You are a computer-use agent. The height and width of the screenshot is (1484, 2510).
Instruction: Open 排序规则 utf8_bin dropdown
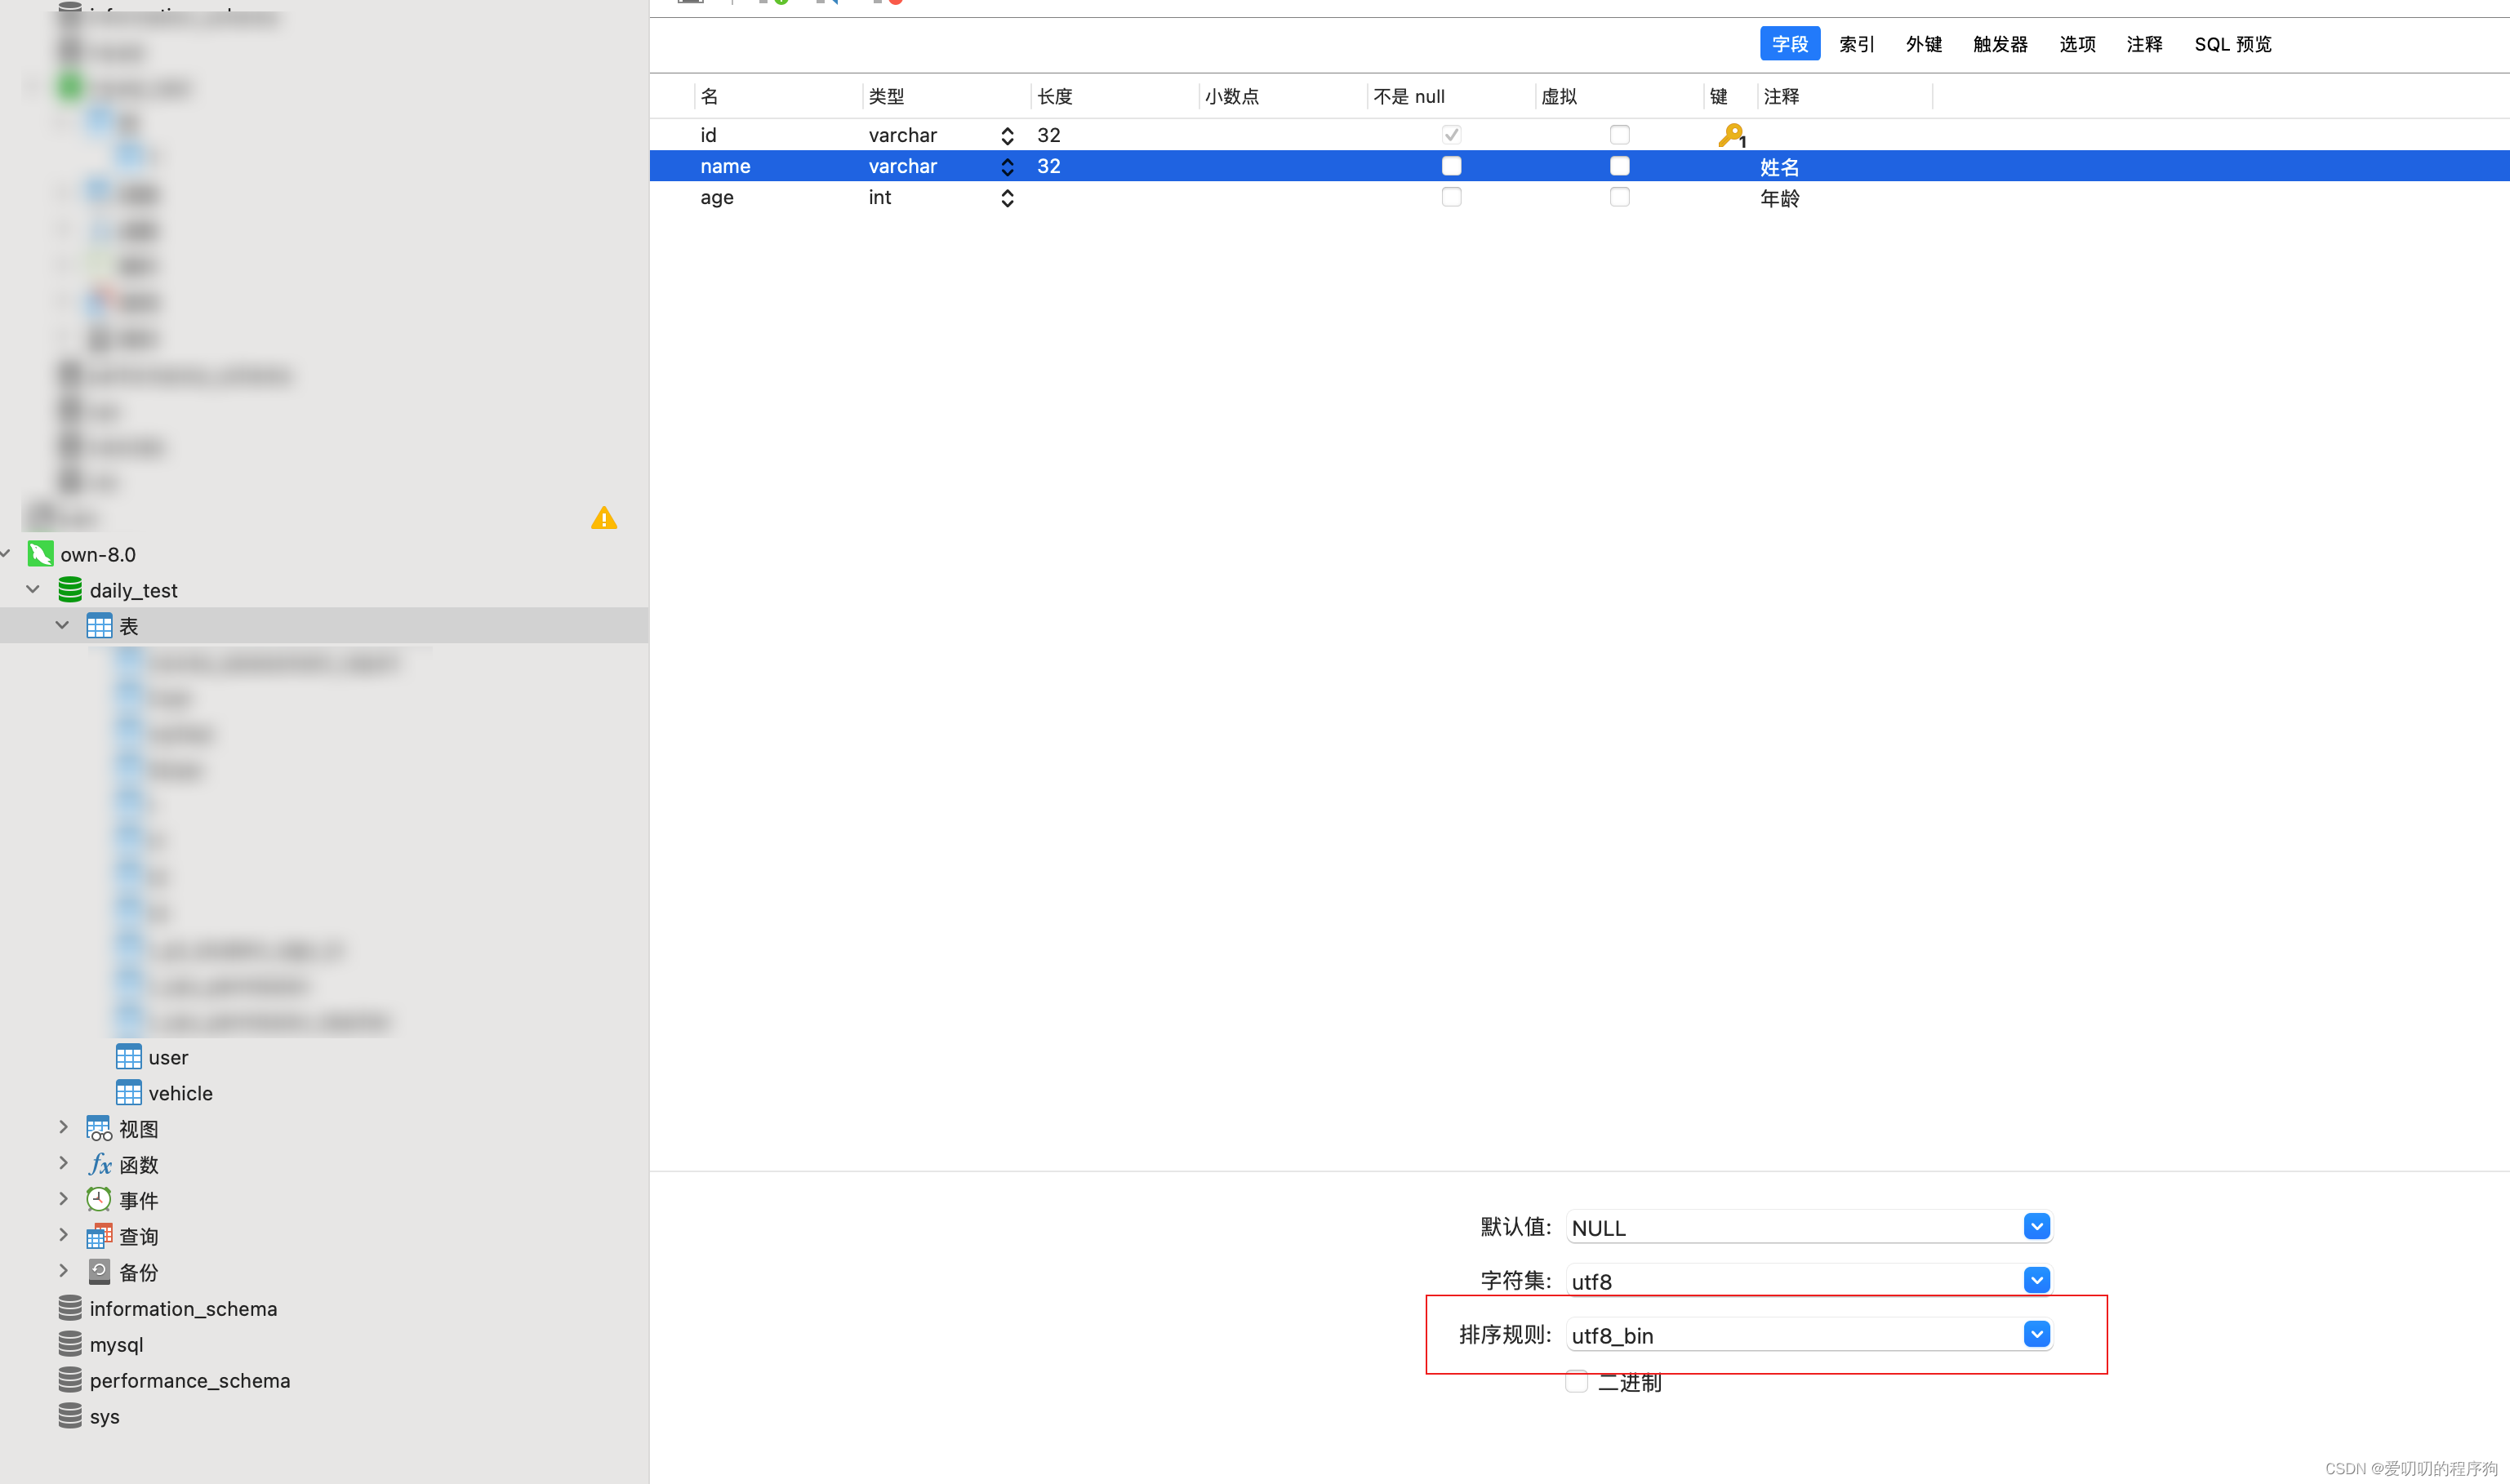pos(2036,1334)
